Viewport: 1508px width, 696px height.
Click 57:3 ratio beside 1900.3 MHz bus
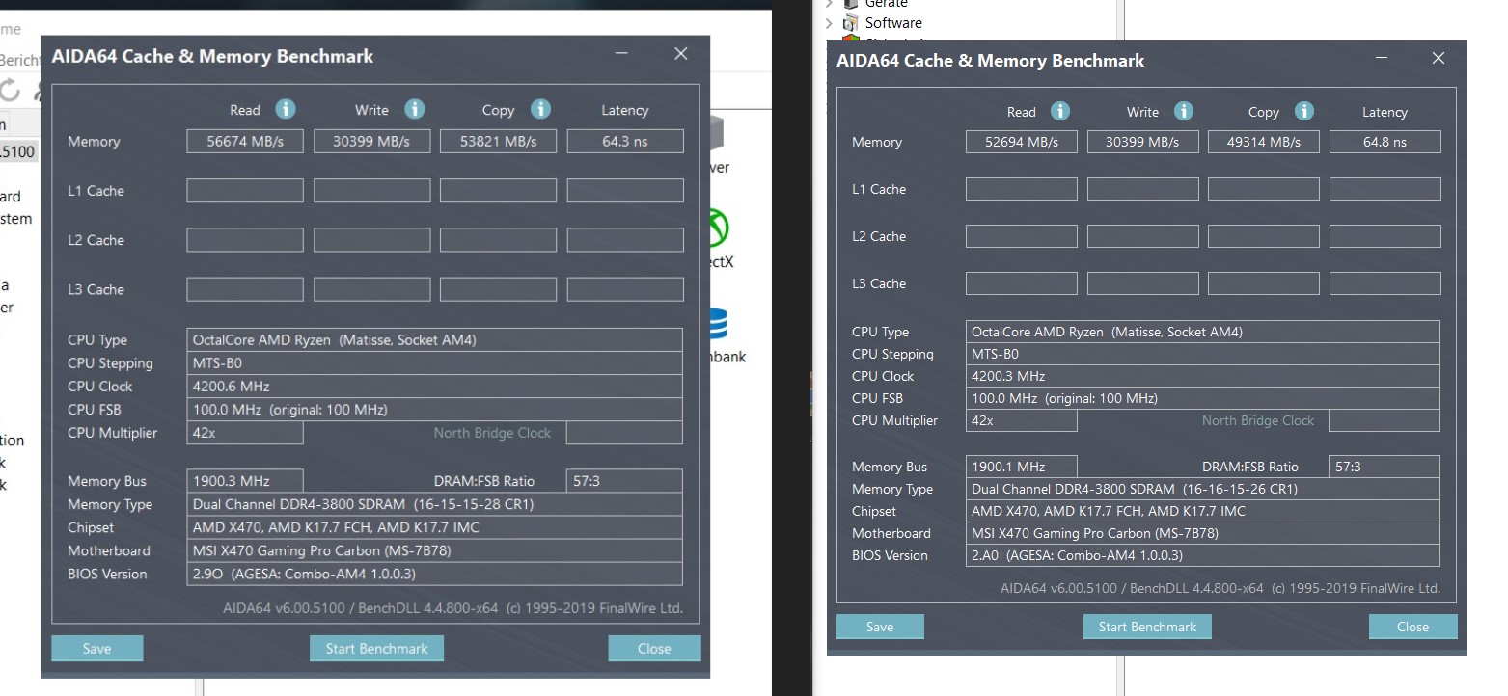(625, 481)
